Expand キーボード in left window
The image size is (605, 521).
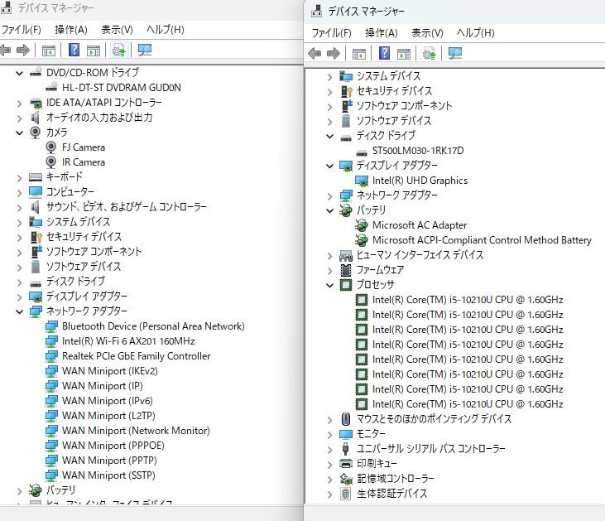(x=19, y=177)
